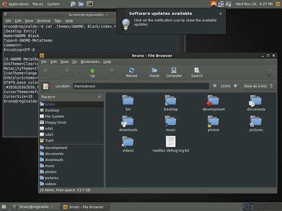Viewport: 282px width, 211px height.
Task: Click Show Desktop button in bottom panel
Action: pos(4,207)
